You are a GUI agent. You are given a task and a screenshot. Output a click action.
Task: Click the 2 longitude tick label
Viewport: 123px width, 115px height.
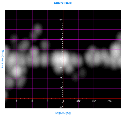[x=48, y=101]
